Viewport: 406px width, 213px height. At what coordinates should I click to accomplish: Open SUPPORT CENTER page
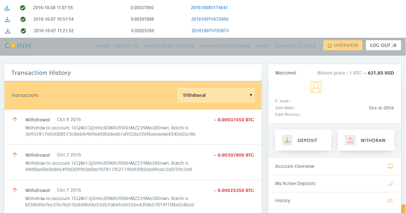(295, 46)
